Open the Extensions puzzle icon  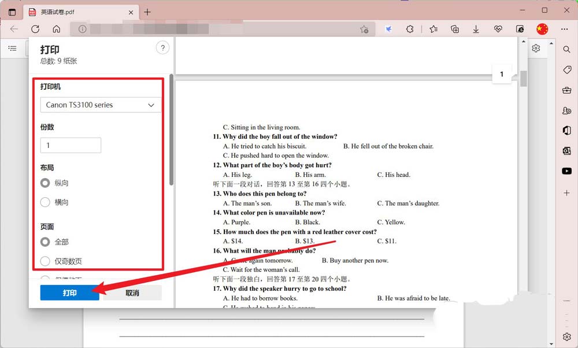410,29
